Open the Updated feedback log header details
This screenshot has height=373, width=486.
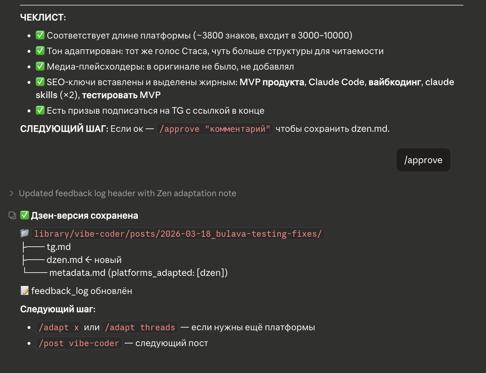[x=127, y=193]
